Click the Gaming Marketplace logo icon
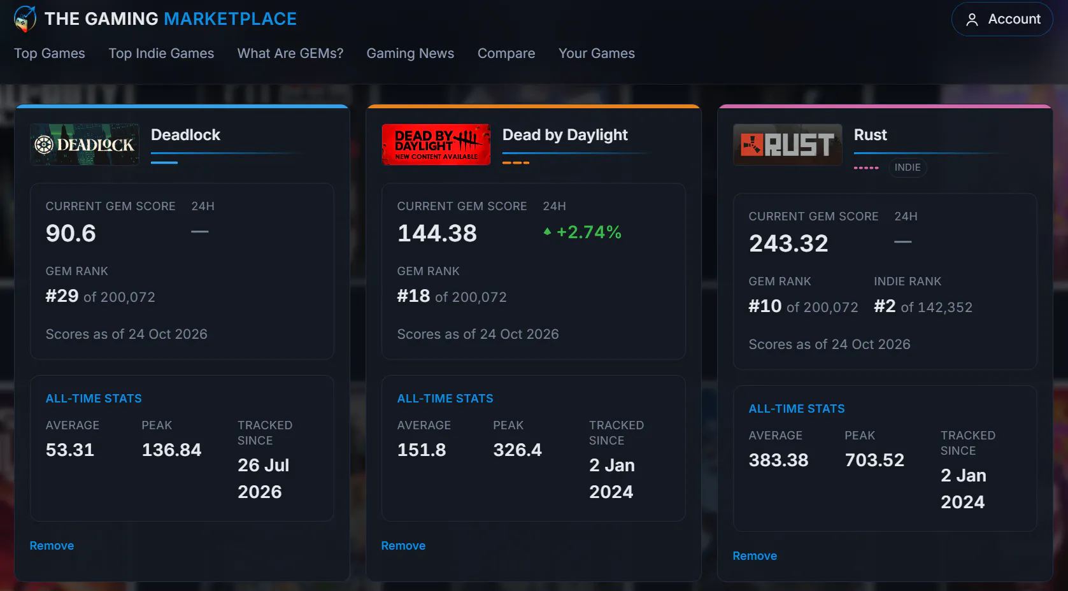1068x591 pixels. [25, 18]
